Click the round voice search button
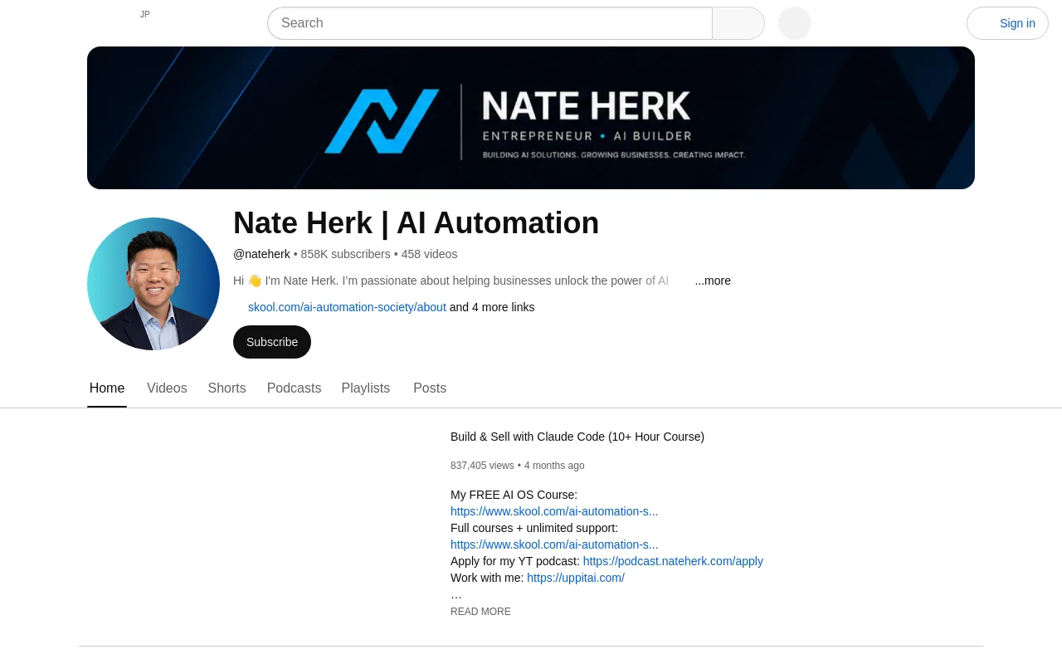This screenshot has height=664, width=1062. coord(795,23)
